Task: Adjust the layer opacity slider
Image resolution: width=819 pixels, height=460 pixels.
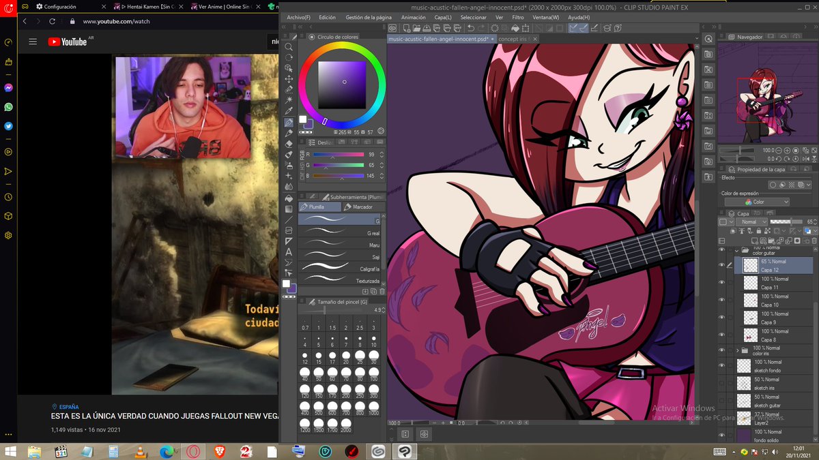Action: (785, 222)
